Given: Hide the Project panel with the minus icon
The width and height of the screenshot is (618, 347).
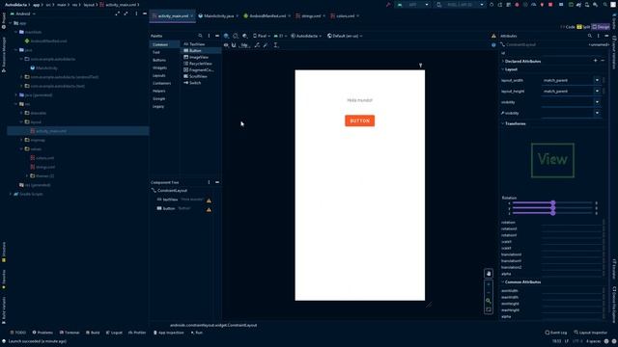Looking at the screenshot, I should (145, 13).
